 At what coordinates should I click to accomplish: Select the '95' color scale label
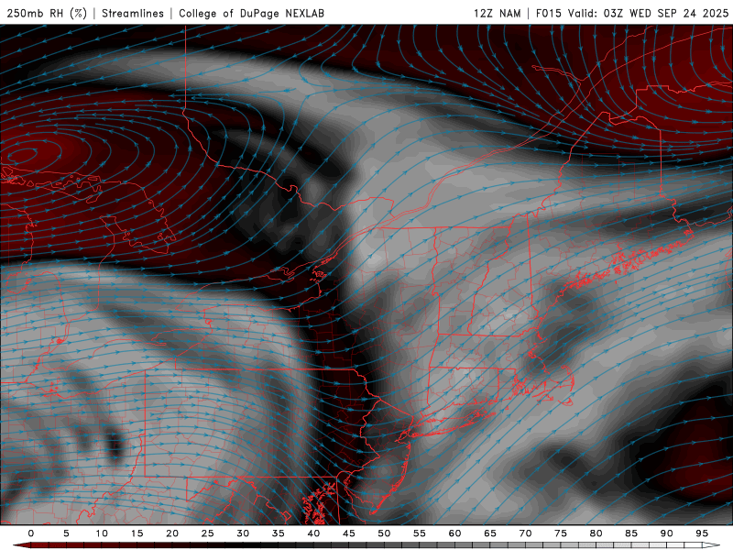click(702, 533)
